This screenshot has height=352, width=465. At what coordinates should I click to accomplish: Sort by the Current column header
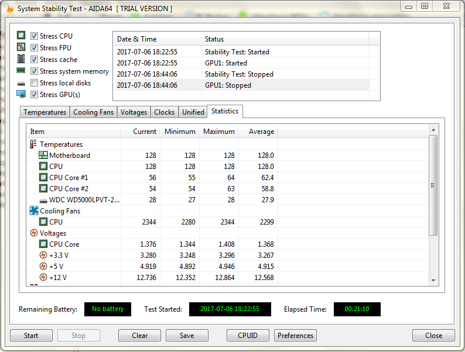pyautogui.click(x=141, y=132)
